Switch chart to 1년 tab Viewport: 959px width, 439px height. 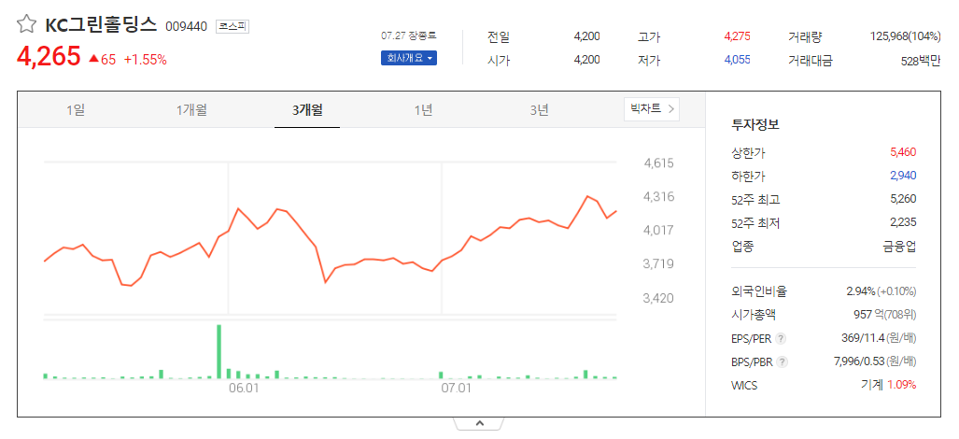pos(423,110)
